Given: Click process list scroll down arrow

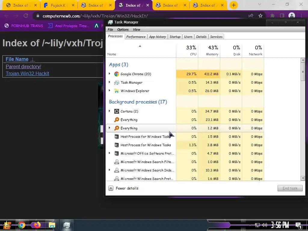Looking at the screenshot, I should 303,178.
